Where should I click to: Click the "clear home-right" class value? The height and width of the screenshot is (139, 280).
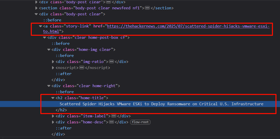pyautogui.click(x=97, y=86)
